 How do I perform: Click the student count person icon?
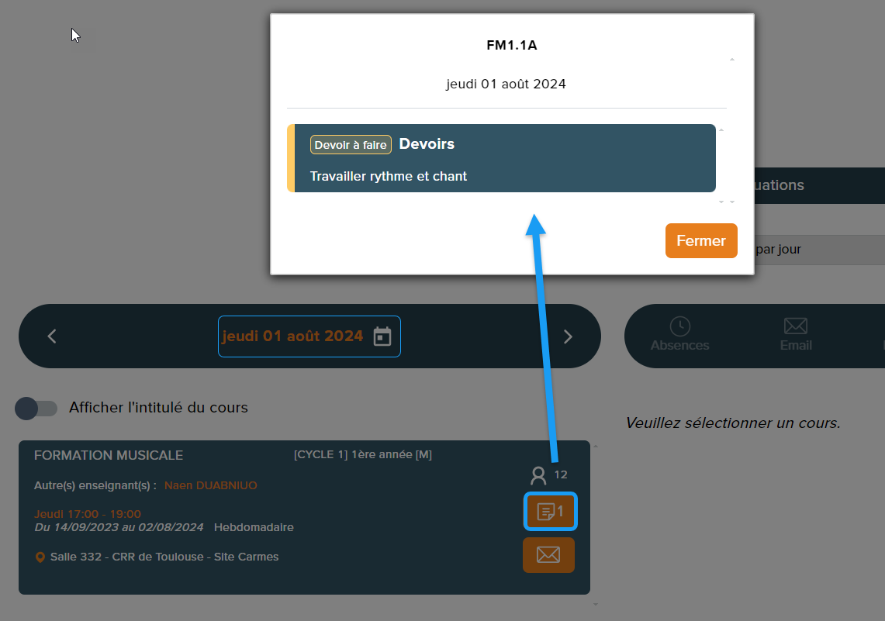coord(538,474)
